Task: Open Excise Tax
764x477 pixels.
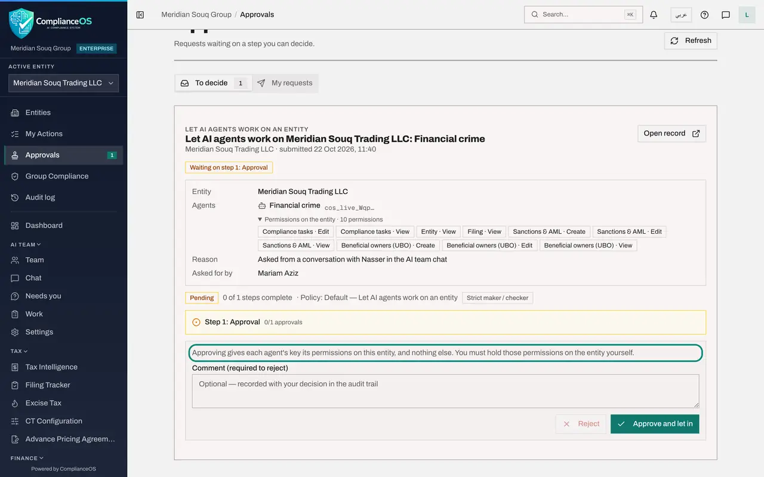Action: pos(63,403)
